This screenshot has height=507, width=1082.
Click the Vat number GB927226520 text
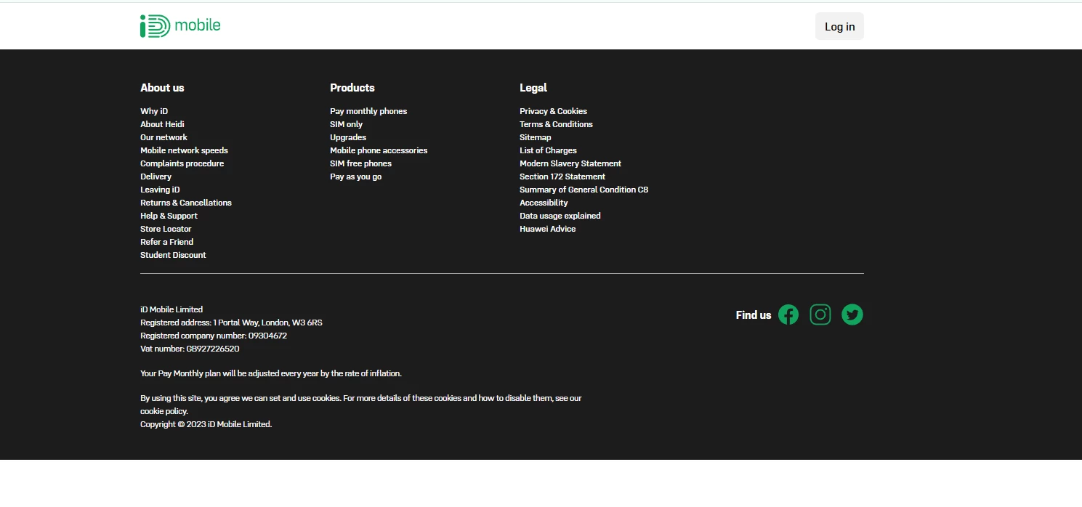[190, 349]
